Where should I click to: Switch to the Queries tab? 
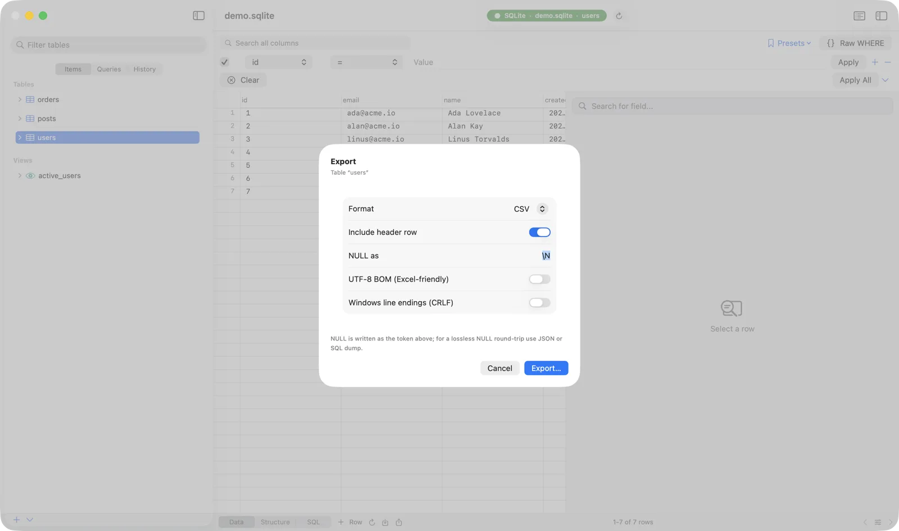click(x=109, y=69)
